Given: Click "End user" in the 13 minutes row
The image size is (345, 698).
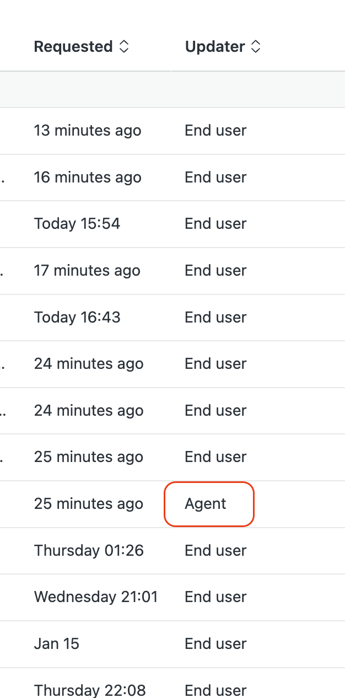Looking at the screenshot, I should pyautogui.click(x=215, y=131).
